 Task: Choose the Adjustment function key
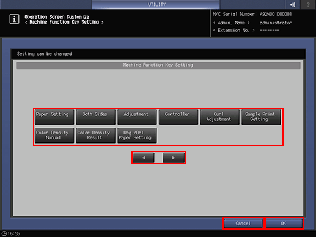[137, 117]
